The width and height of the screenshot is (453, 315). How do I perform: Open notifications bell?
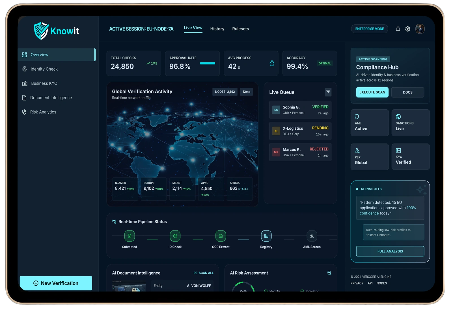[398, 29]
